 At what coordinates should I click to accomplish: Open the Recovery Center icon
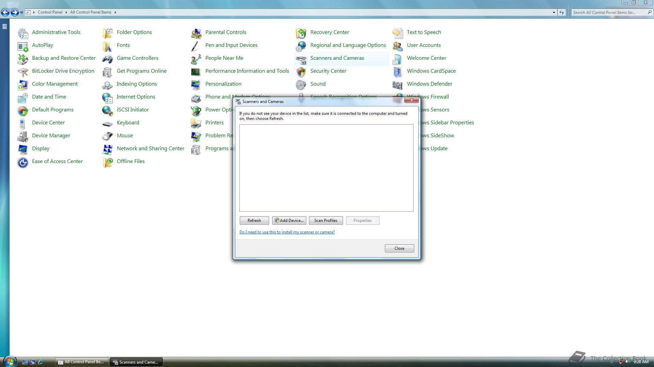pyautogui.click(x=301, y=33)
